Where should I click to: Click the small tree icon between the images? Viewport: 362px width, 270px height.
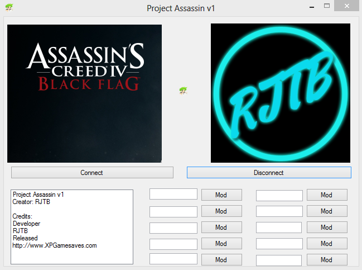coord(182,91)
